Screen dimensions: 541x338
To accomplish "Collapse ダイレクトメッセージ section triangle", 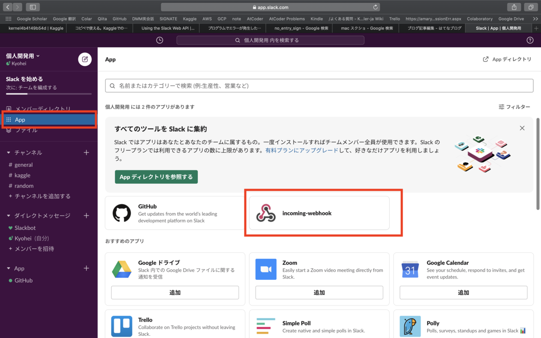I will [x=9, y=216].
